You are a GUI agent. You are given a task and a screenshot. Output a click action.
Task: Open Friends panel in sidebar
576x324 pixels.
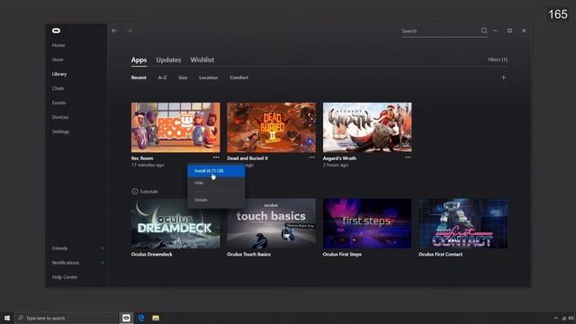click(59, 248)
